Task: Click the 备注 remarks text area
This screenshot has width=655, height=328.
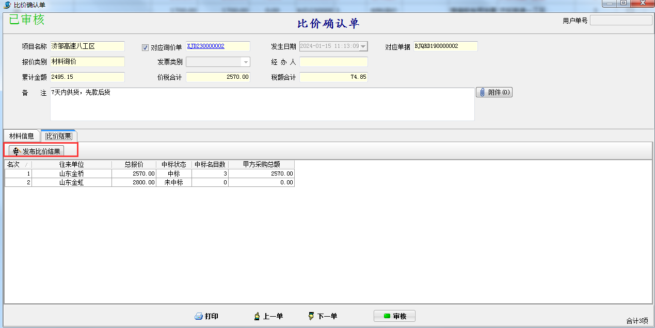Action: 262,105
